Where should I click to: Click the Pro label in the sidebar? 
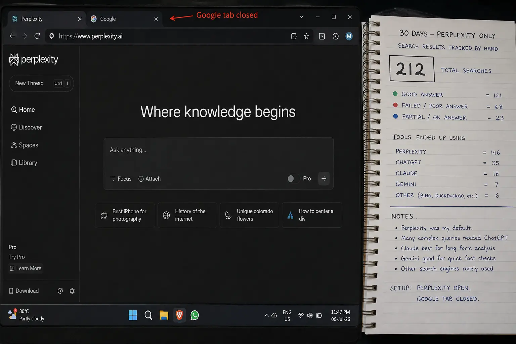(12, 247)
